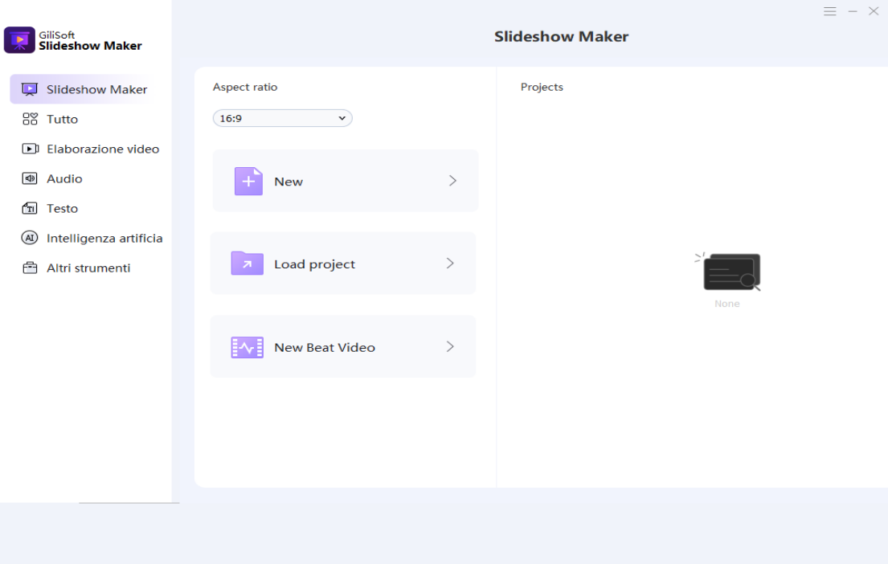Click Load project button
888x564 pixels.
coord(343,264)
